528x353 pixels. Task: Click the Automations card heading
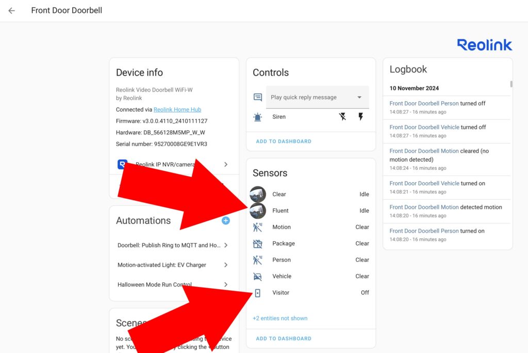[143, 221]
